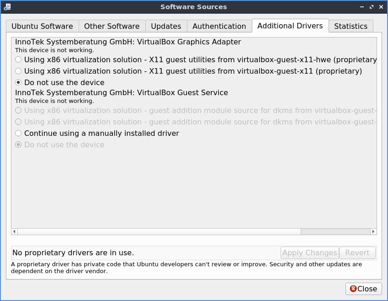Viewport: 388px width, 301px height.
Task: Click the Revert button
Action: (357, 253)
